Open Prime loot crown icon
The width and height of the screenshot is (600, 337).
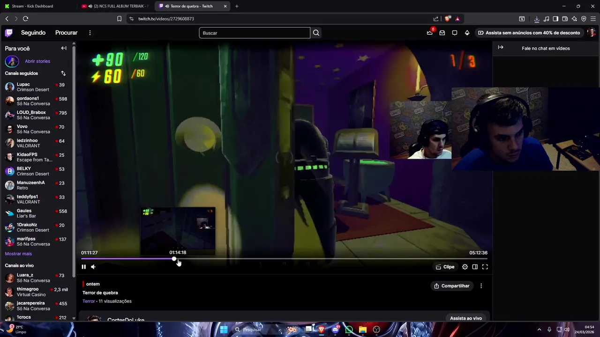pos(430,33)
